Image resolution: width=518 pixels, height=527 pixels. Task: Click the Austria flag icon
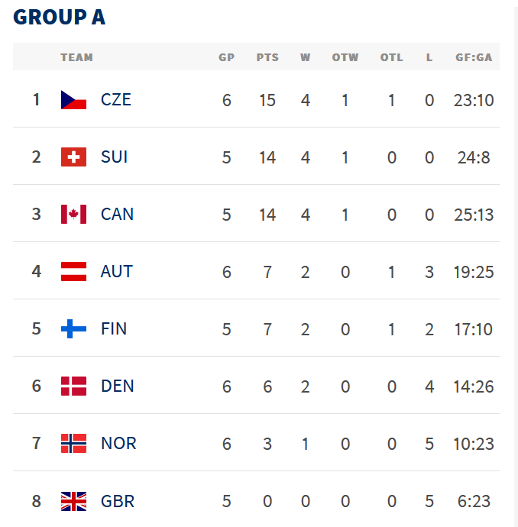[73, 271]
